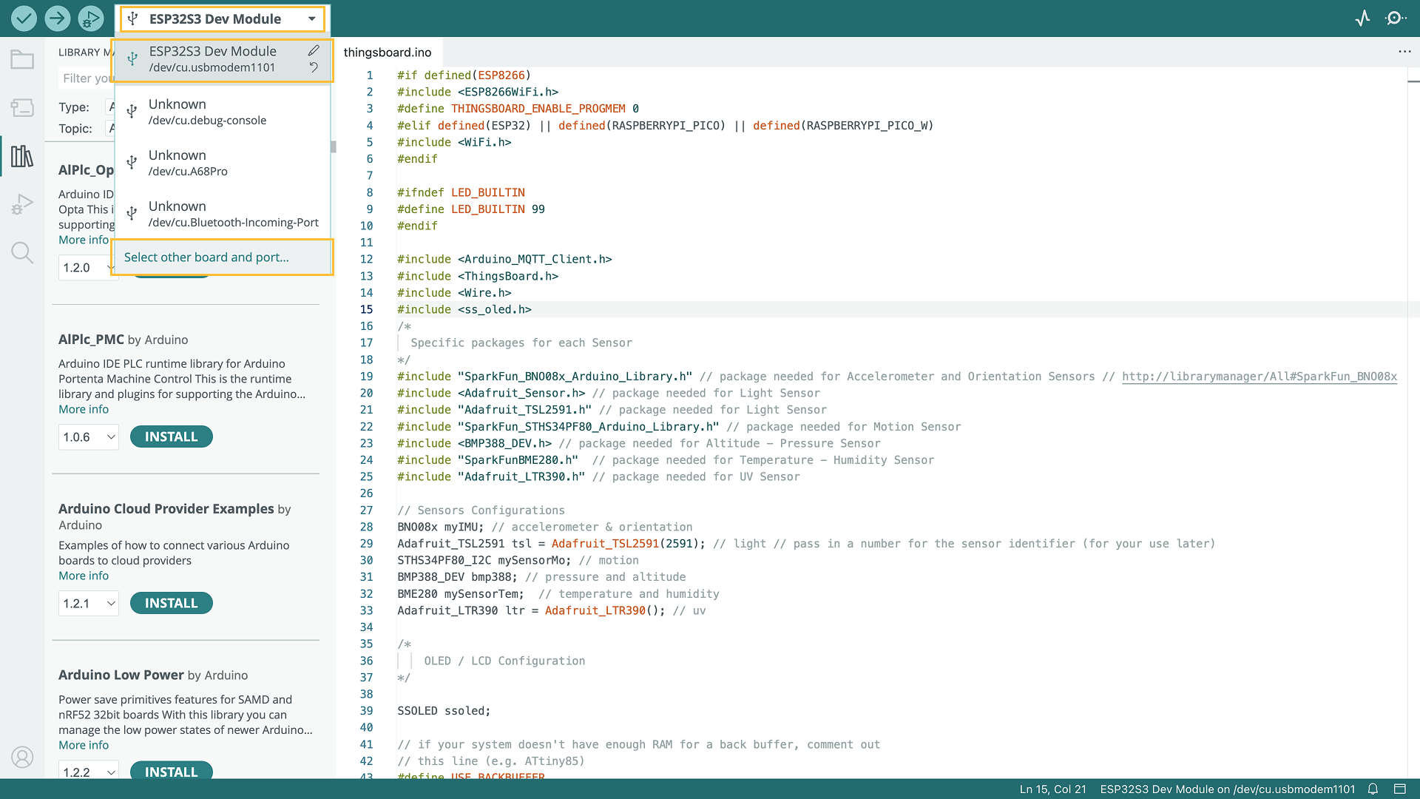The image size is (1420, 799).
Task: Open the Sketchbook folder sidebar icon
Action: [x=22, y=60]
